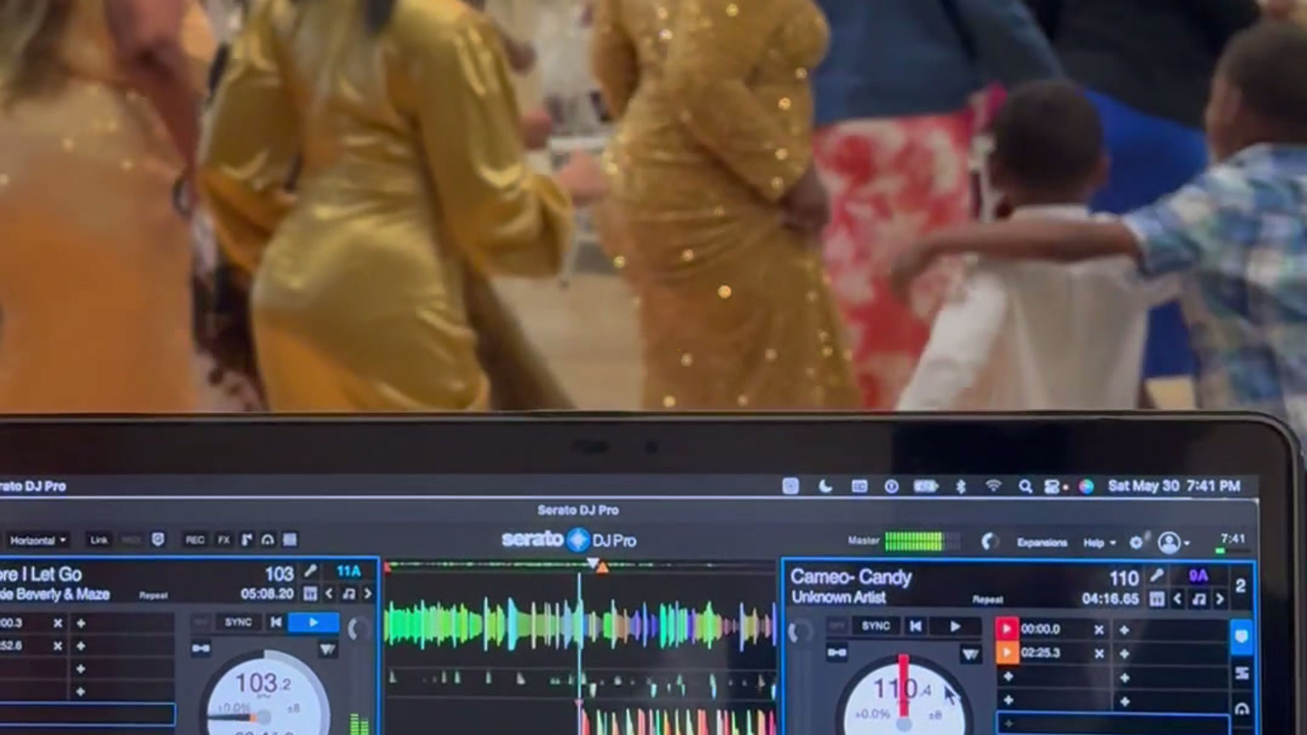
Task: Open the Serato DJ Pro app menu
Action: pyautogui.click(x=32, y=486)
